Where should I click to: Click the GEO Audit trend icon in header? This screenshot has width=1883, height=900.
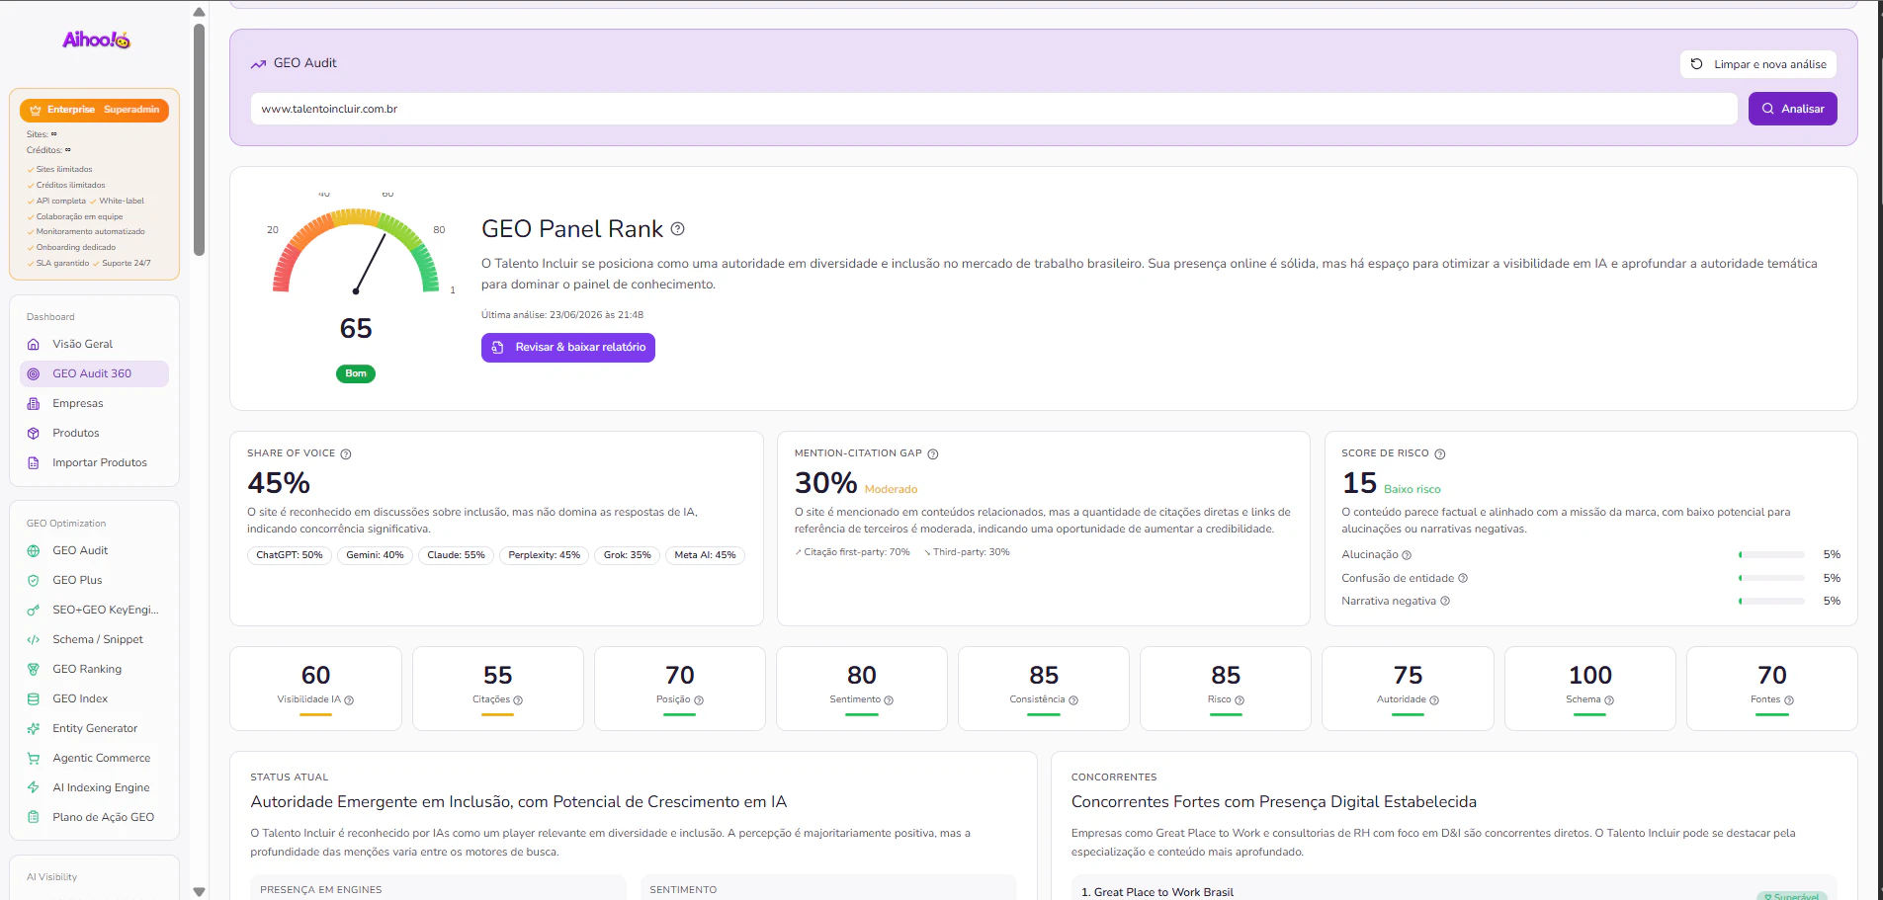(258, 64)
